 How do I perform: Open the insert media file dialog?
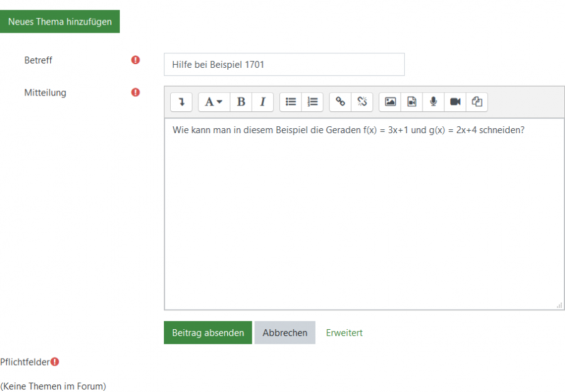pyautogui.click(x=412, y=102)
